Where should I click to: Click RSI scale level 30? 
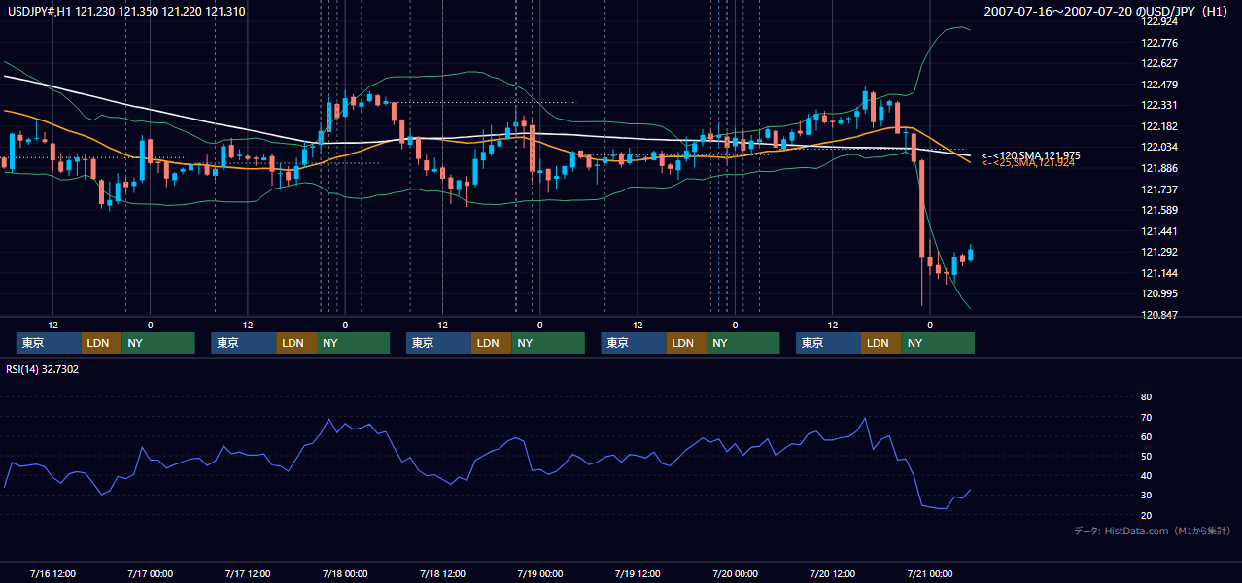pos(1146,496)
